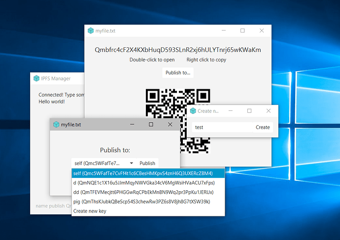Click the Publish button beside the key dropdown
This screenshot has width=340, height=240.
pos(147,163)
